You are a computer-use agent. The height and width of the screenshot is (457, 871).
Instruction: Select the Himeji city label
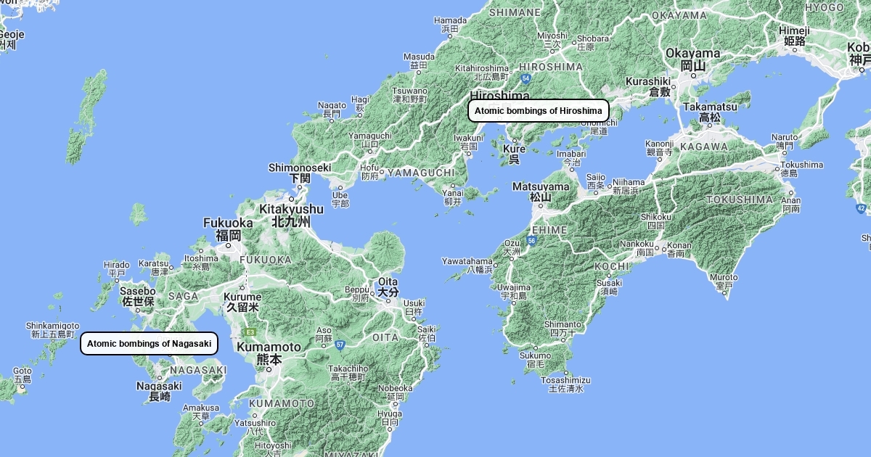click(794, 31)
